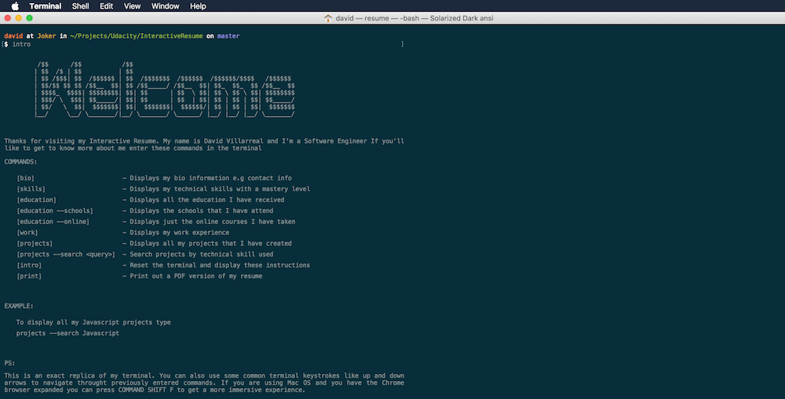Click 'Displays just the online courses I have taken'
Viewport: 785px width, 399px height.
point(212,222)
